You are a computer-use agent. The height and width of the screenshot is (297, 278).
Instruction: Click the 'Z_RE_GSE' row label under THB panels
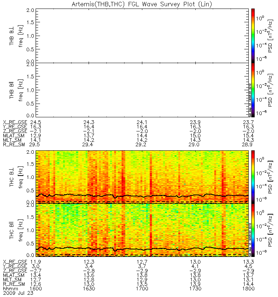pyautogui.click(x=15, y=131)
